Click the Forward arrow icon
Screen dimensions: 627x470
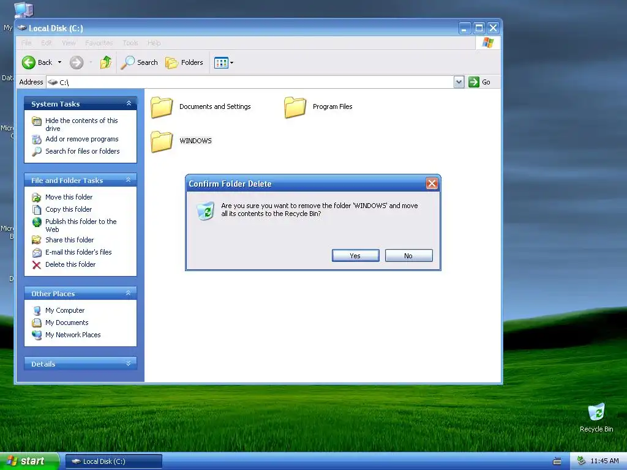click(x=77, y=62)
